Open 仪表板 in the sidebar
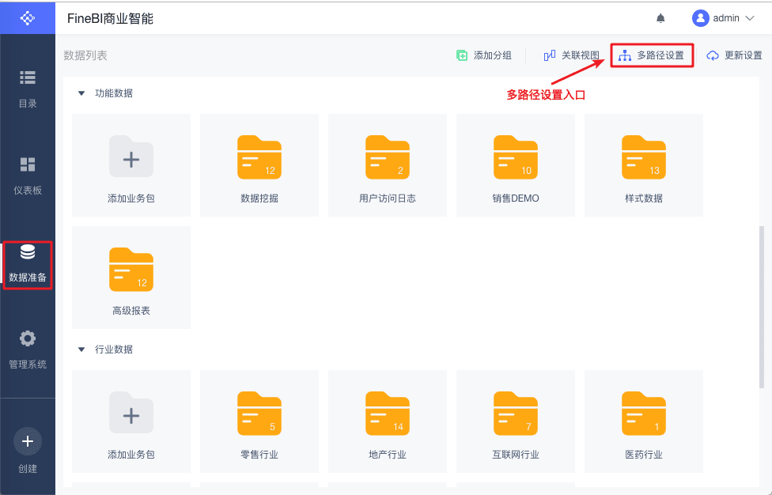772x495 pixels. 28,176
